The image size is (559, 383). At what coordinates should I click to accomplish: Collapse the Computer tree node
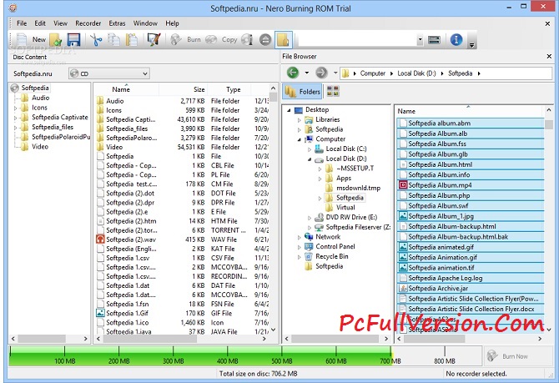coord(300,139)
